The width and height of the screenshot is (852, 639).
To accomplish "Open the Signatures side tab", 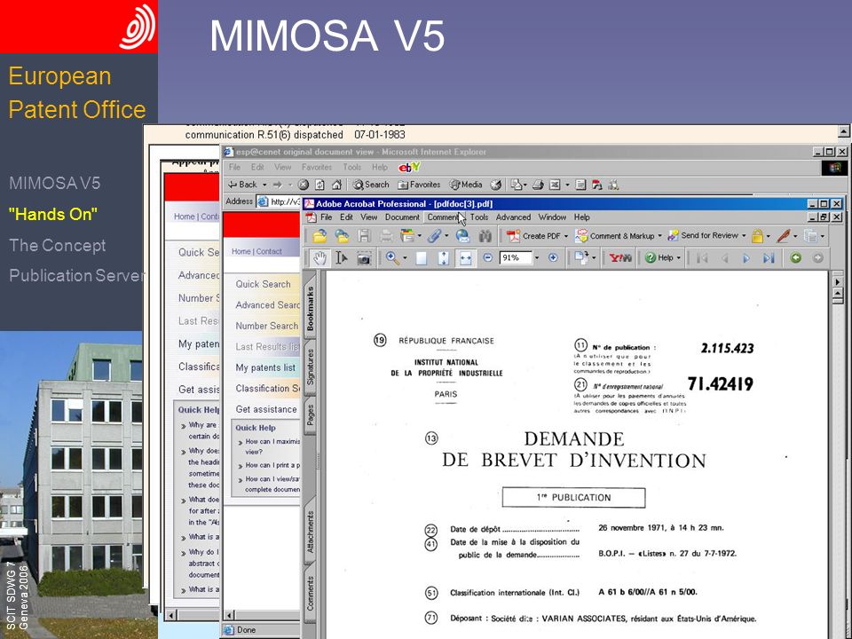I will [x=310, y=367].
